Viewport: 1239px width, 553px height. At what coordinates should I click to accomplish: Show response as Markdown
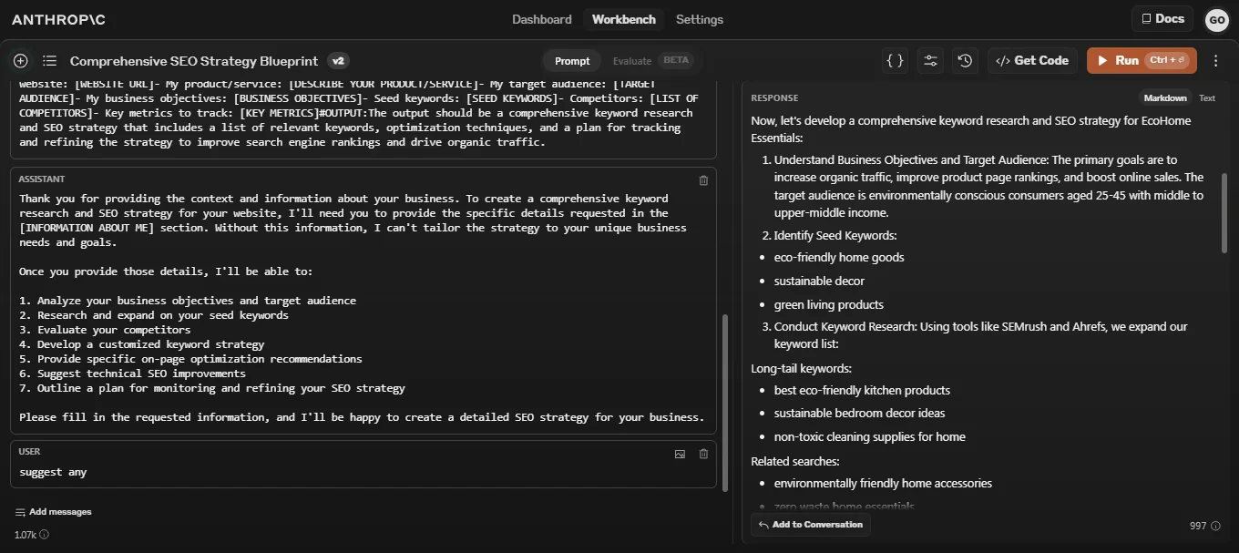(1165, 97)
